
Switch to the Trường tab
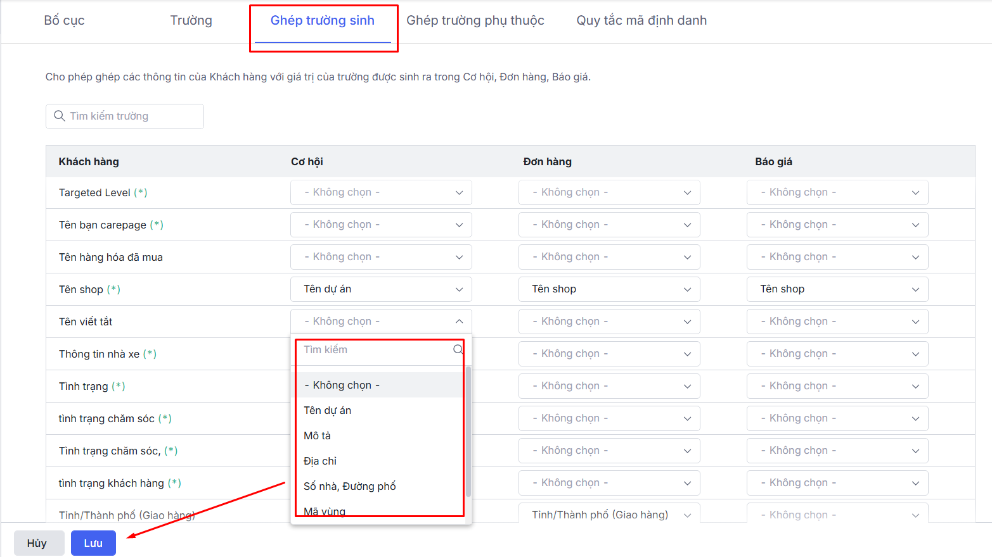coord(191,21)
